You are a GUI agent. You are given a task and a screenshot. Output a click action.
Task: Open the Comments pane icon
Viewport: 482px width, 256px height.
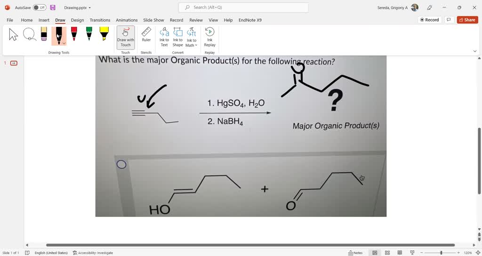(449, 20)
